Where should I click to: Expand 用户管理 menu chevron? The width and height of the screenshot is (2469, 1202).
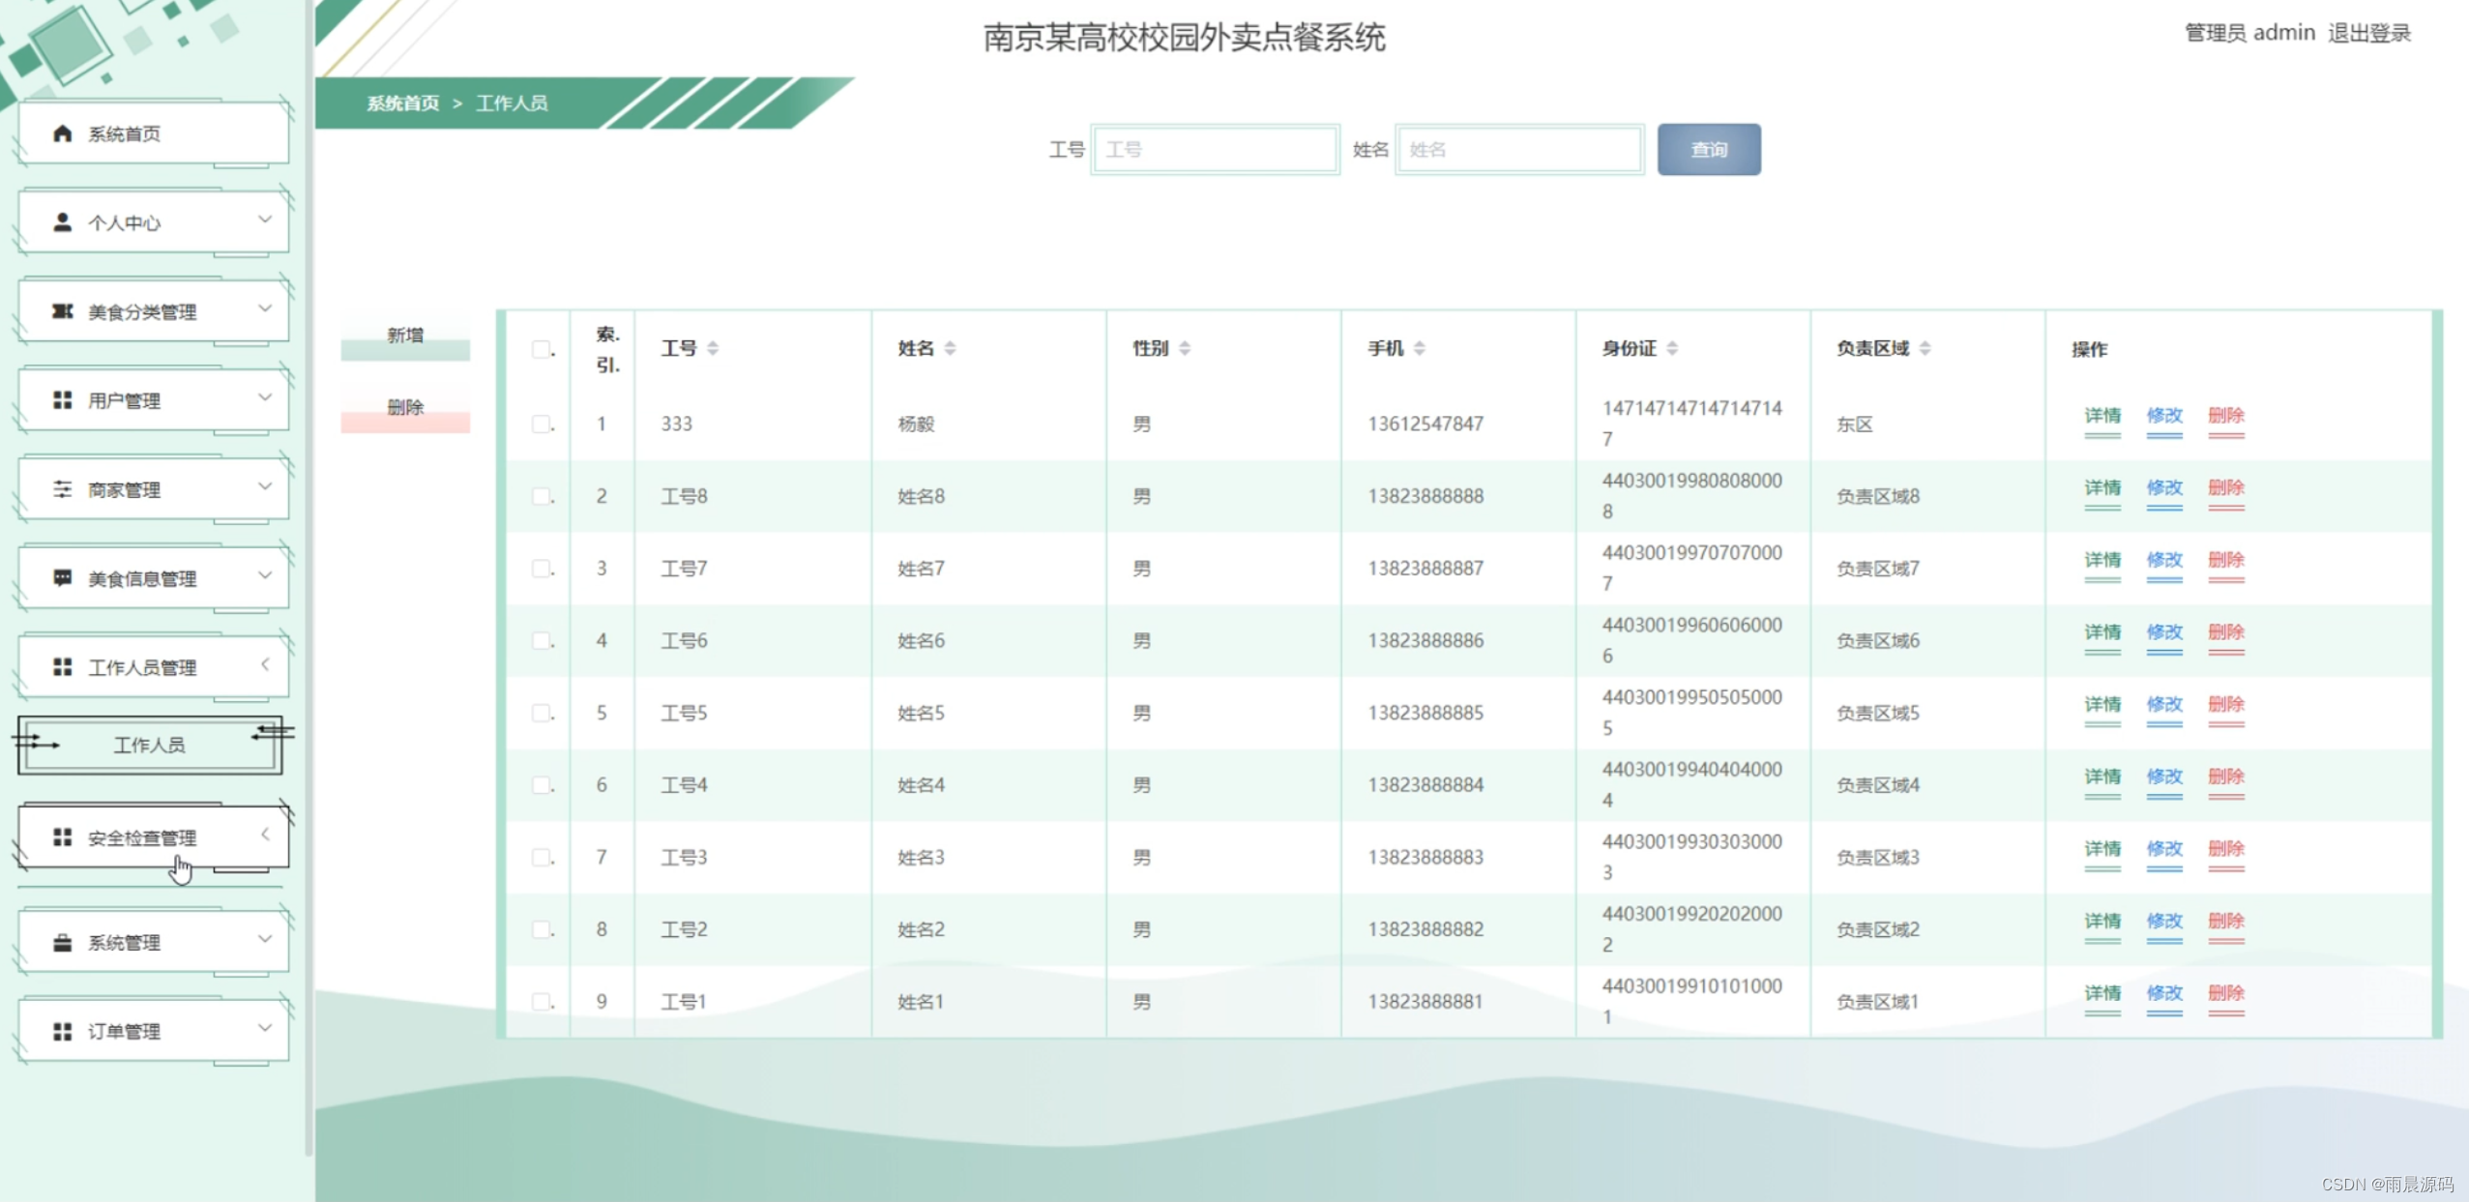tap(265, 397)
